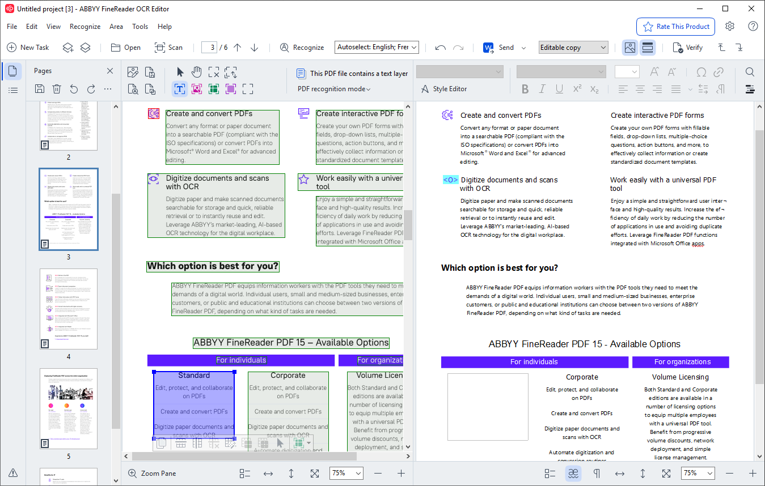Toggle image pane properties panel icon

pyautogui.click(x=245, y=474)
